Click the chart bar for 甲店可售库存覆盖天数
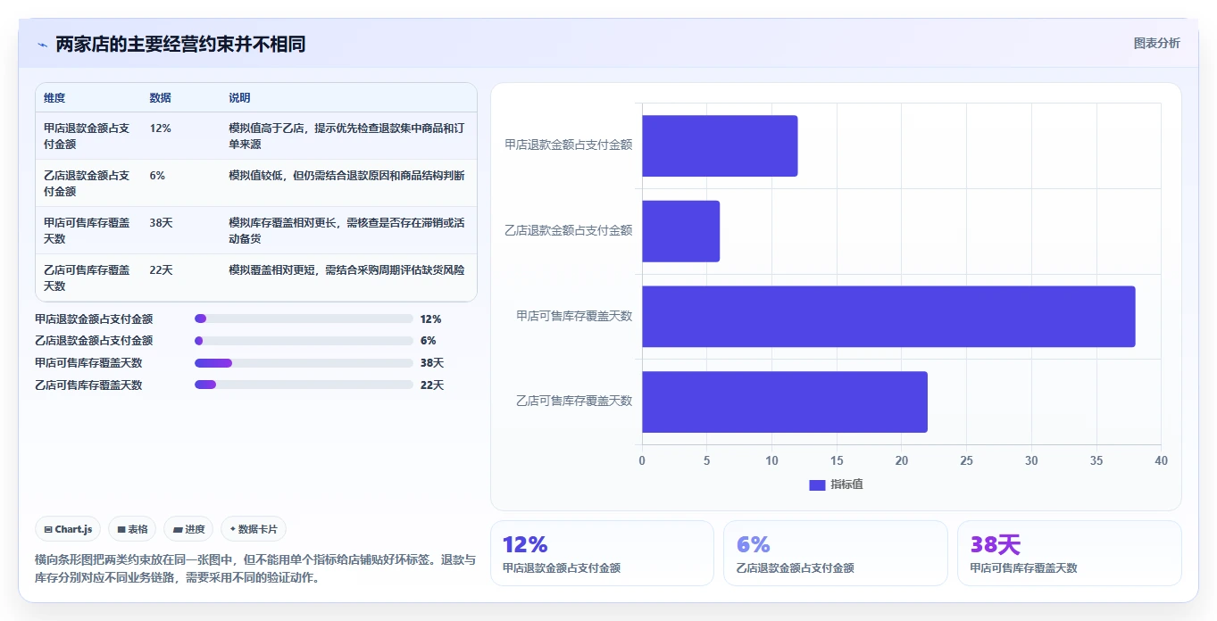This screenshot has width=1217, height=621. click(x=888, y=317)
